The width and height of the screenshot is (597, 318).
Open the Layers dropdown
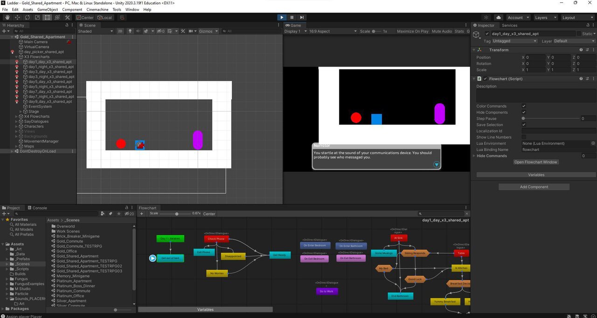(545, 18)
